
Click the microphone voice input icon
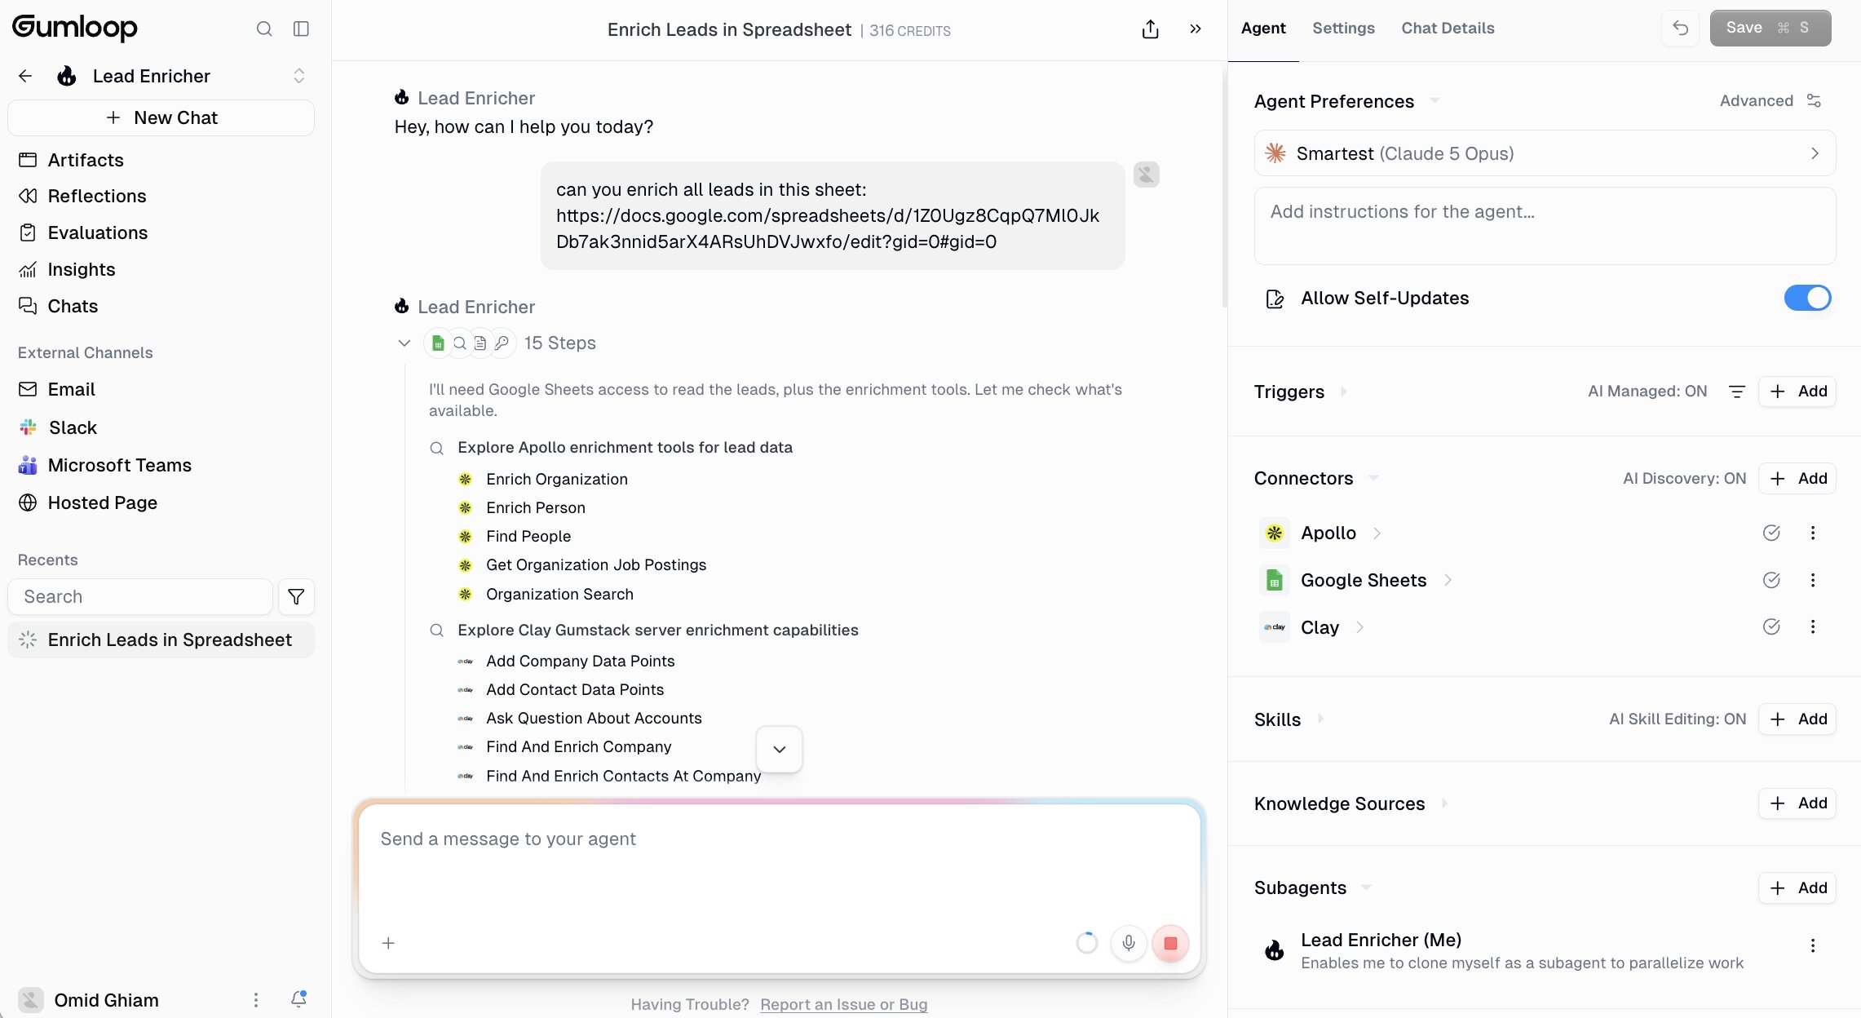(1129, 943)
